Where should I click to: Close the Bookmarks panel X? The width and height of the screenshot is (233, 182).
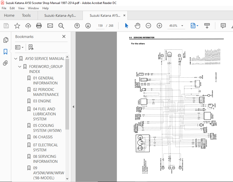[64, 36]
